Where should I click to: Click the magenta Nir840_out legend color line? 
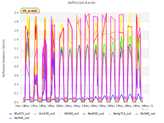pyautogui.click(x=137, y=114)
